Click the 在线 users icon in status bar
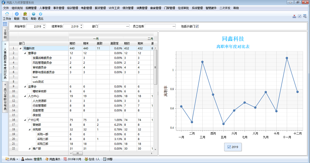The width and height of the screenshot is (310, 163). (x=86, y=159)
